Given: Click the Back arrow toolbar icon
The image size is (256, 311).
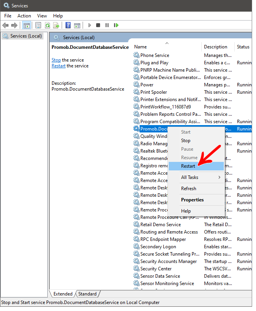Looking at the screenshot, I should [x=5, y=26].
